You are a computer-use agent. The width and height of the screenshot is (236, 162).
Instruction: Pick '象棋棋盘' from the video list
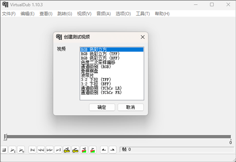(112, 71)
